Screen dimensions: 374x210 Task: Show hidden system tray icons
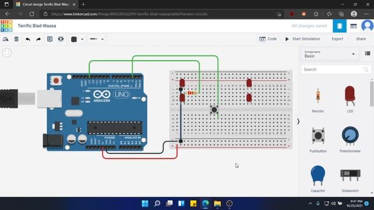coord(310,204)
